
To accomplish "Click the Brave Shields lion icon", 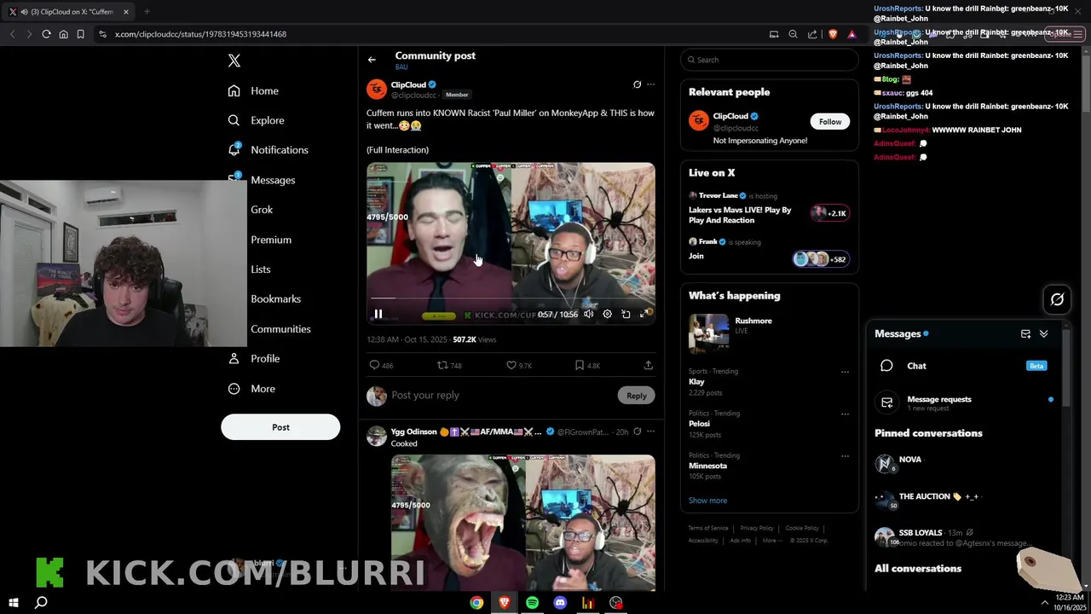I will 833,34.
